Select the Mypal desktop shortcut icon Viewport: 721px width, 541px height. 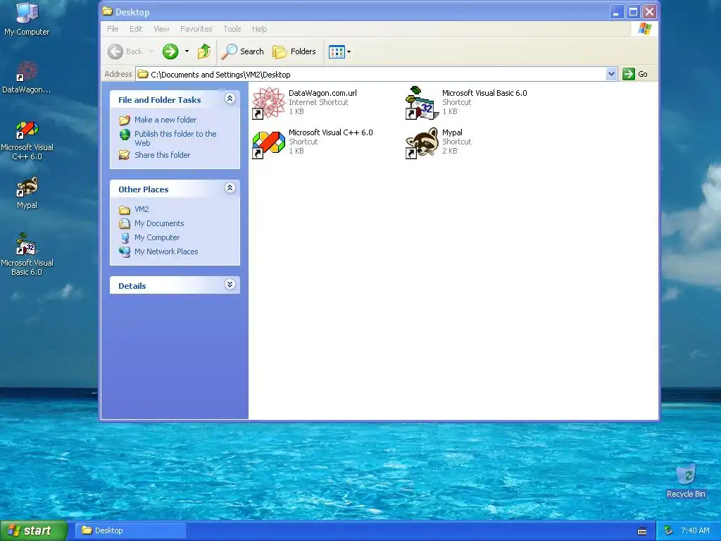27,186
